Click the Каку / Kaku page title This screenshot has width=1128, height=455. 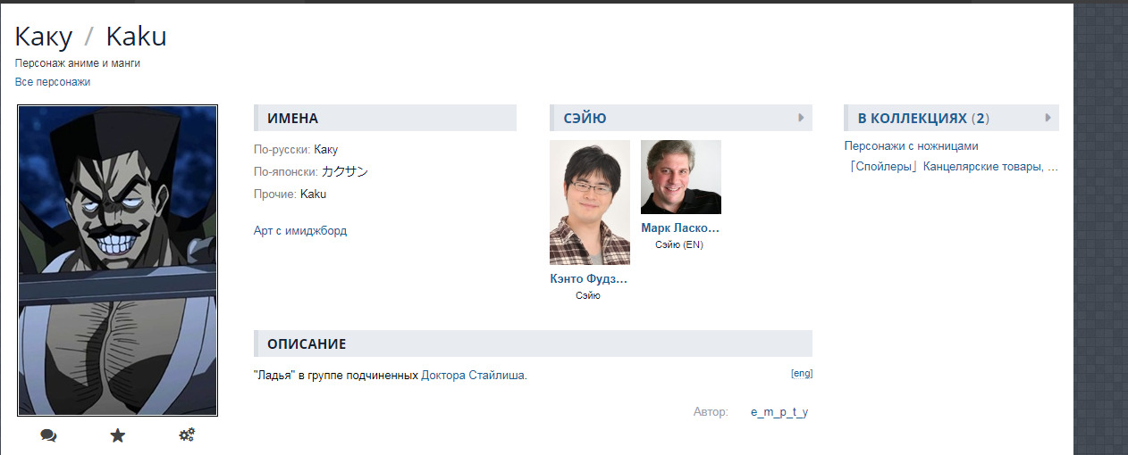click(x=90, y=37)
